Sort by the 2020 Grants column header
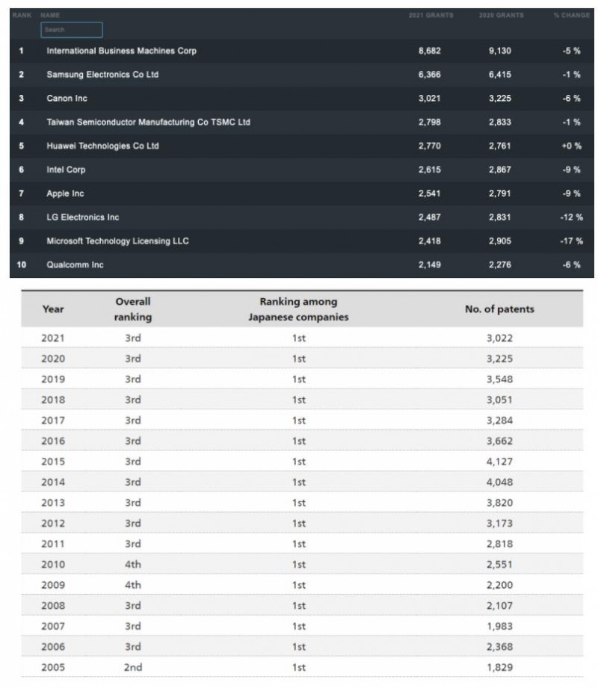This screenshot has width=598, height=688. pos(501,15)
